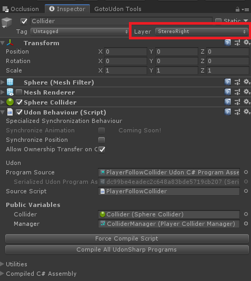Expand the Sphere Collider component

(x=2, y=102)
